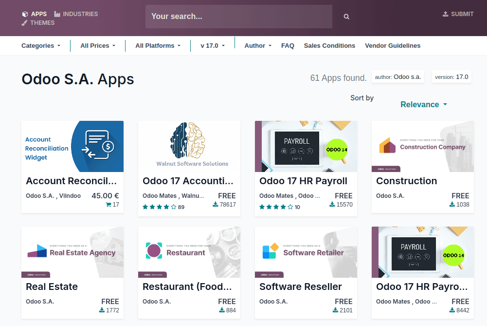Click the 'author: Odoo s.a.' filter tag
The width and height of the screenshot is (487, 326).
398,77
